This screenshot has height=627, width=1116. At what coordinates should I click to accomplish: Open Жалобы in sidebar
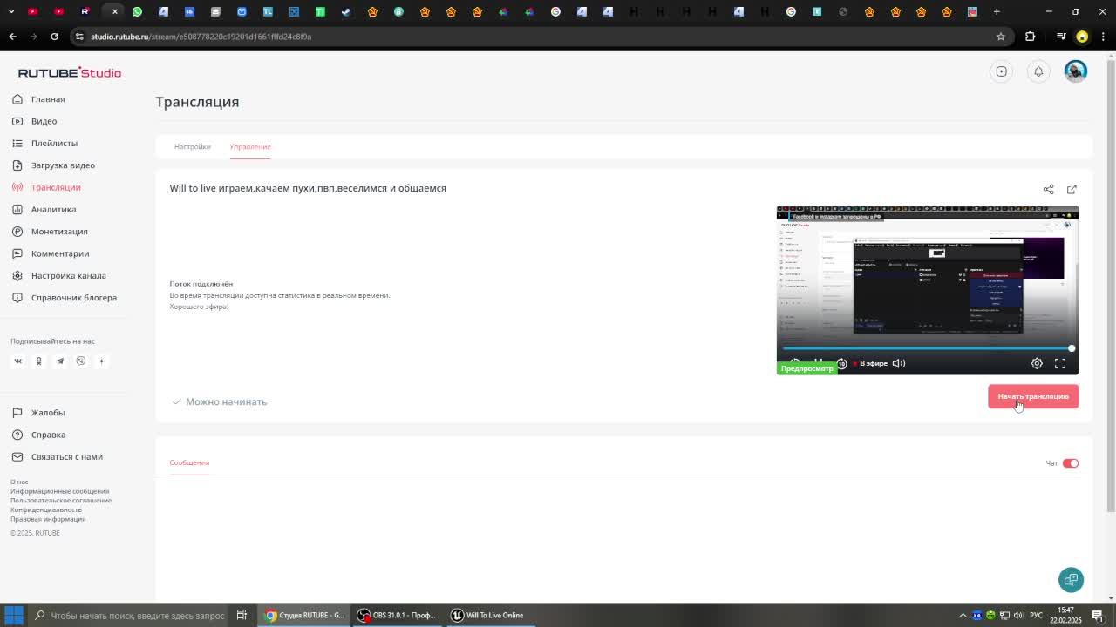(x=39, y=413)
